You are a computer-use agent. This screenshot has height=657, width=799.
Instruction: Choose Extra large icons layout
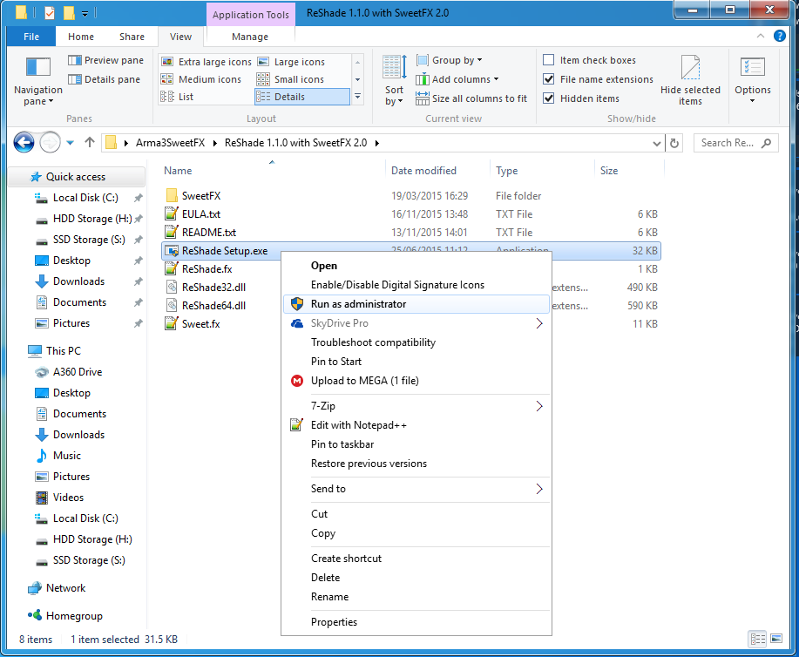[x=206, y=62]
